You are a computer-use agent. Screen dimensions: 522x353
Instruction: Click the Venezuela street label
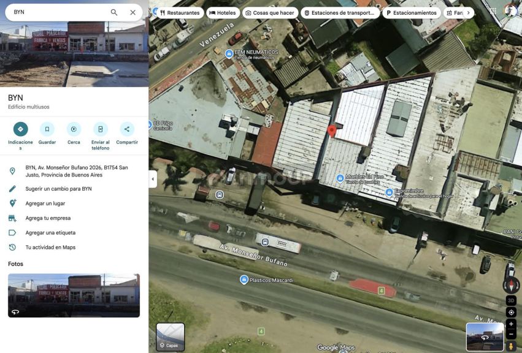coord(217,34)
